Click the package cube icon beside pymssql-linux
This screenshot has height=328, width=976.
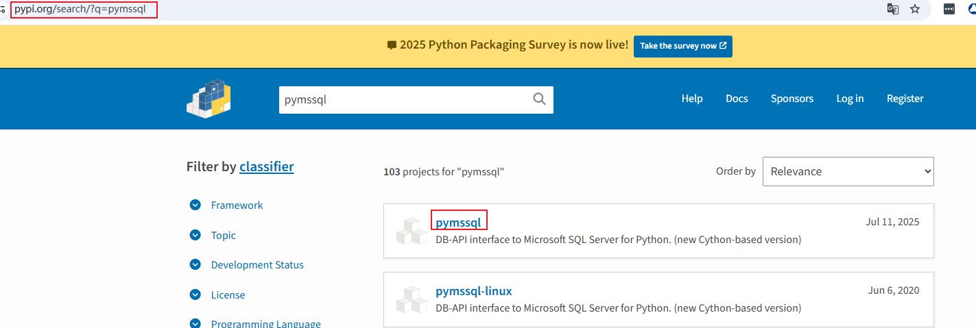(412, 299)
